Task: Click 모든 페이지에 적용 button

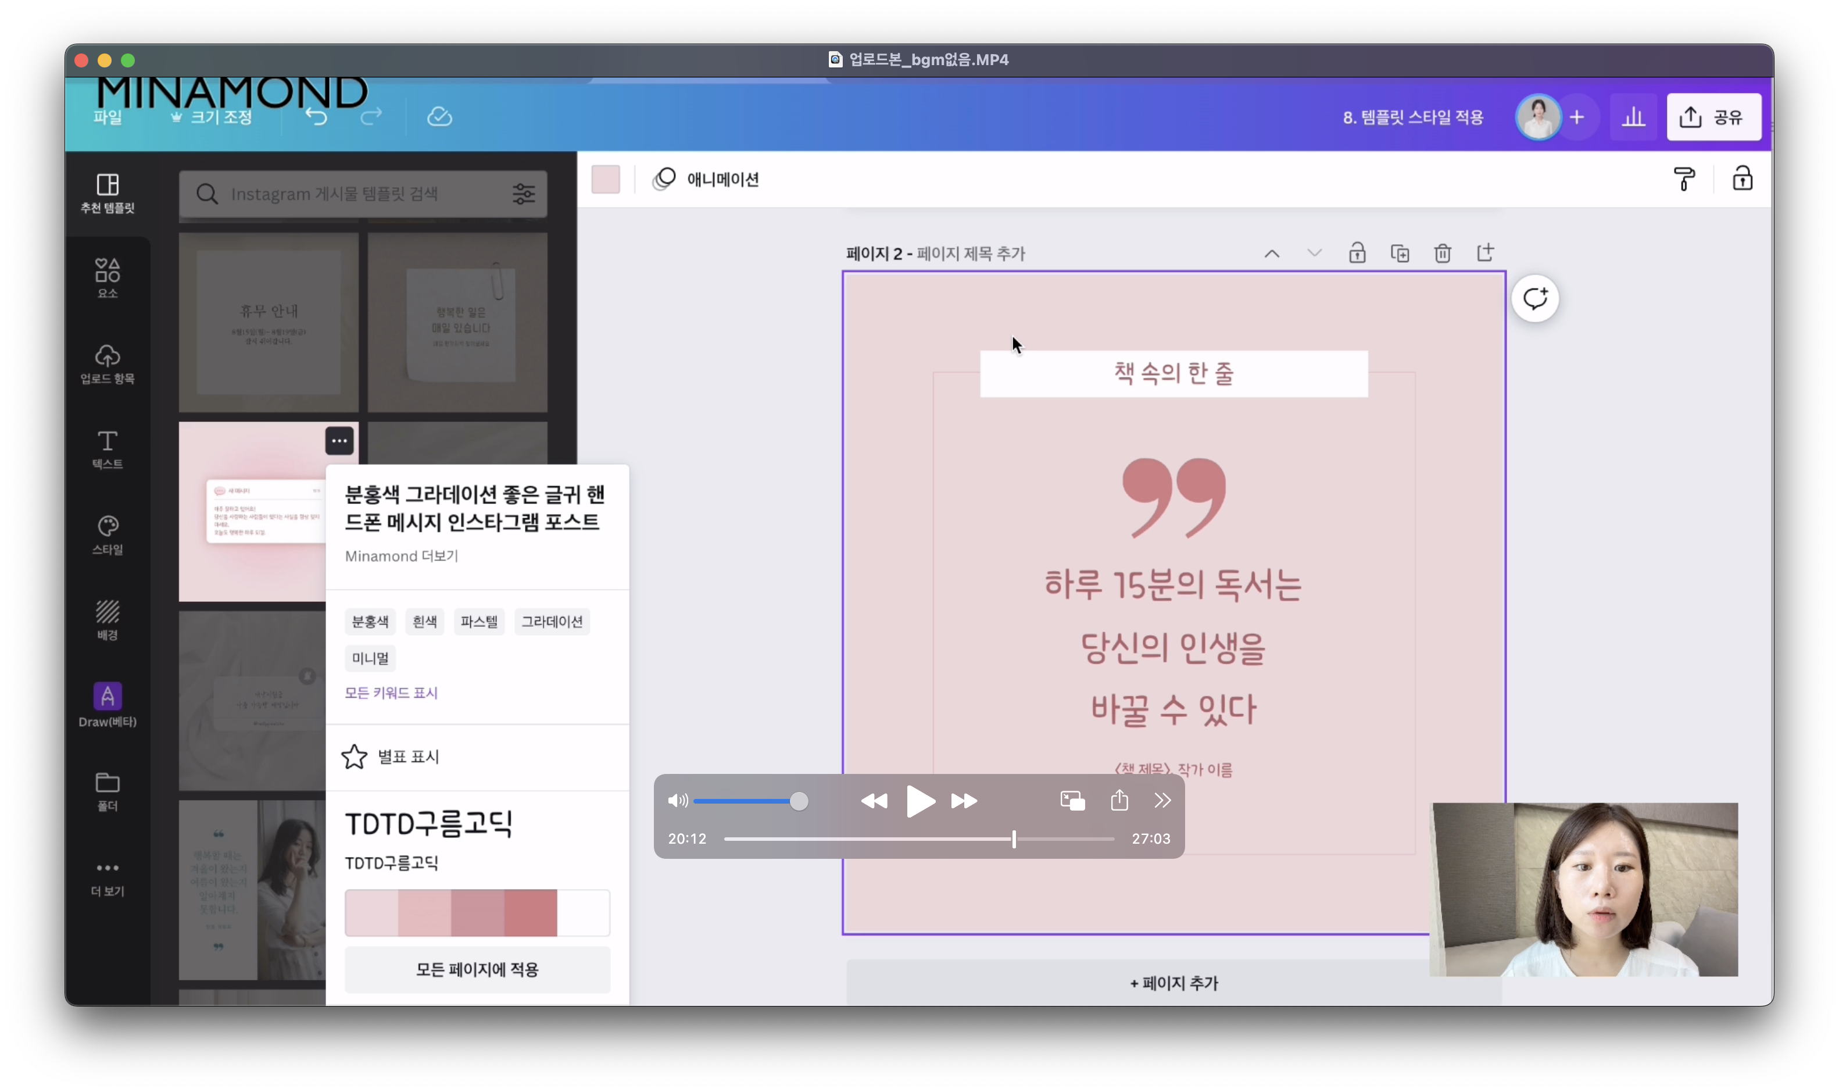Action: (x=477, y=969)
